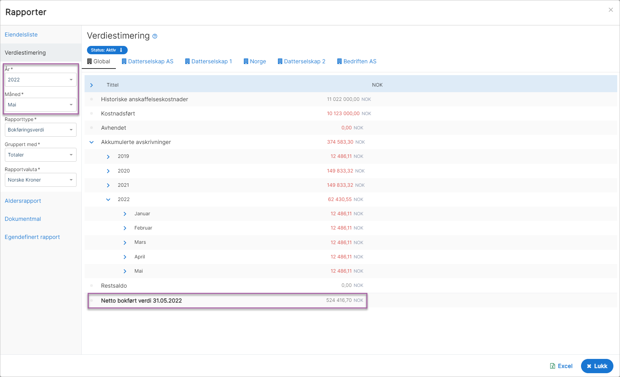Viewport: 620px width, 377px height.
Task: Open the Global tab
Action: coord(98,61)
